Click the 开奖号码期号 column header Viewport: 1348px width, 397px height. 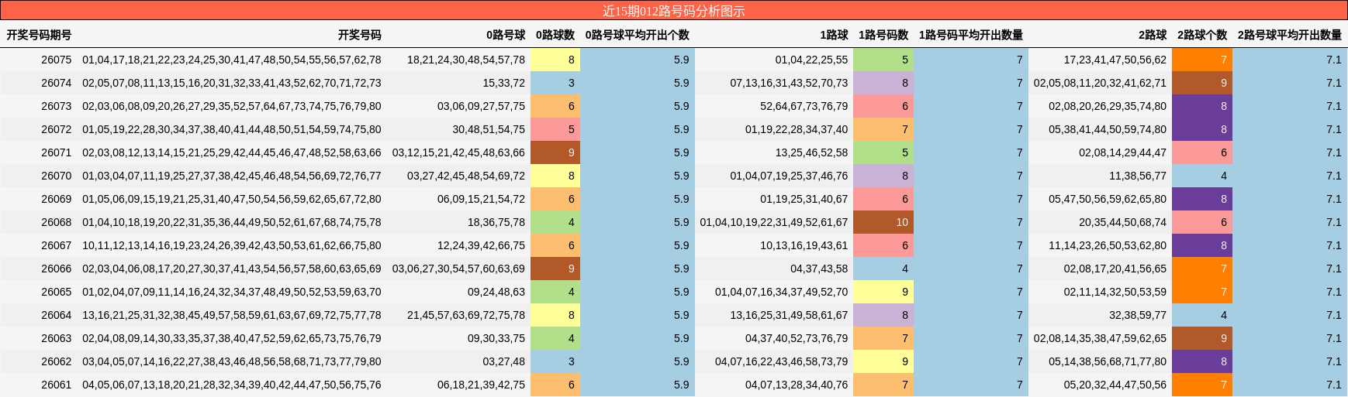coord(39,35)
